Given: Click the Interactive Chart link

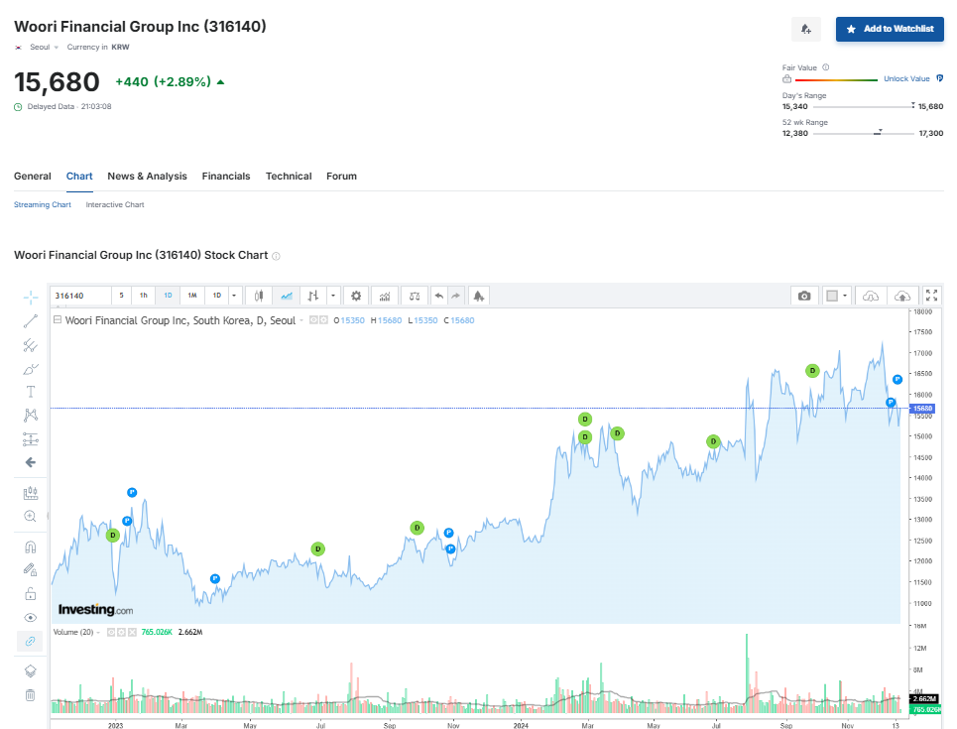Looking at the screenshot, I should tap(115, 204).
